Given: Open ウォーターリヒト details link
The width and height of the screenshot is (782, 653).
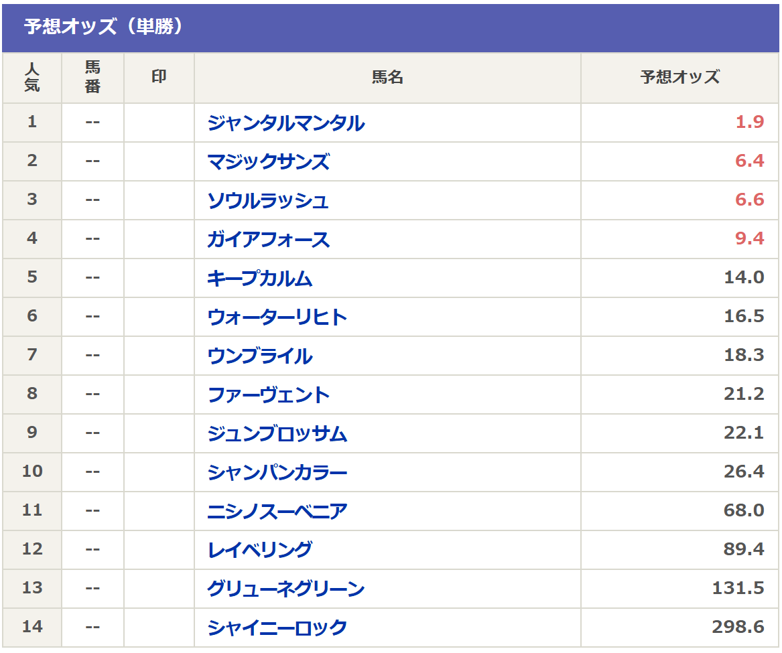Looking at the screenshot, I should pos(277,317).
